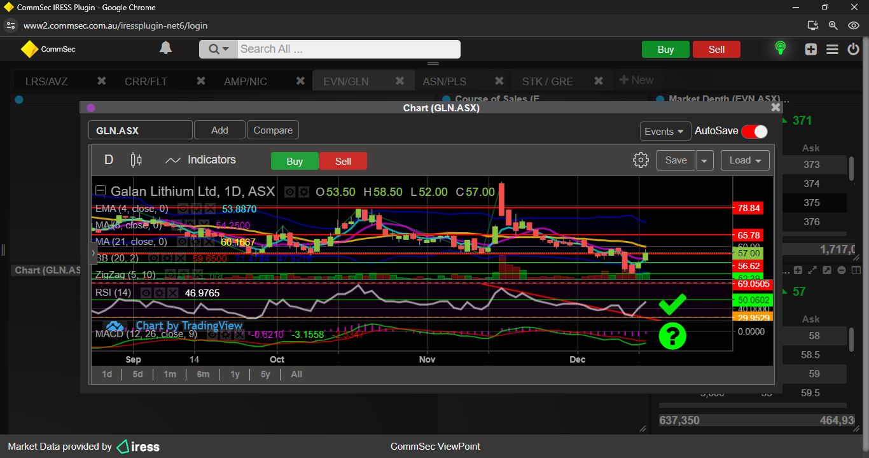
Task: Open chart settings gear
Action: (641, 160)
